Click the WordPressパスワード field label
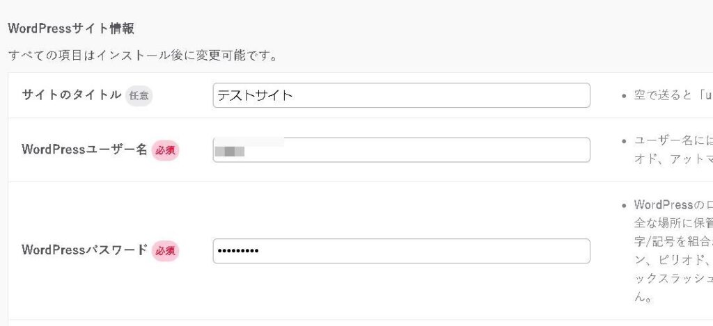The width and height of the screenshot is (713, 326). click(84, 250)
